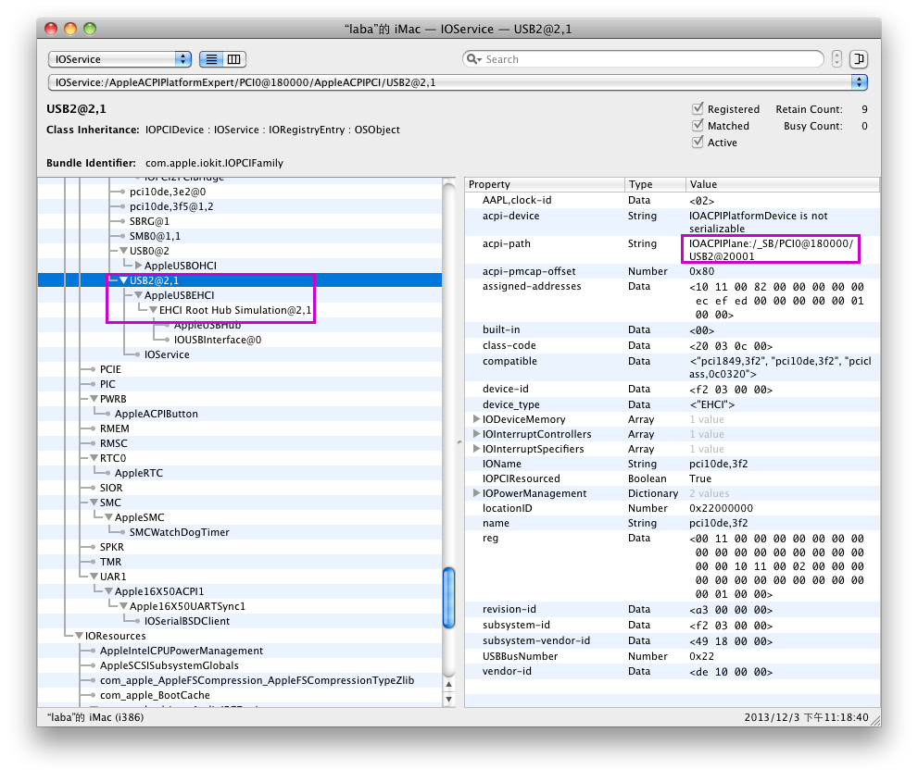Select the RMEM tree entry
This screenshot has width=918, height=782.
click(x=114, y=428)
